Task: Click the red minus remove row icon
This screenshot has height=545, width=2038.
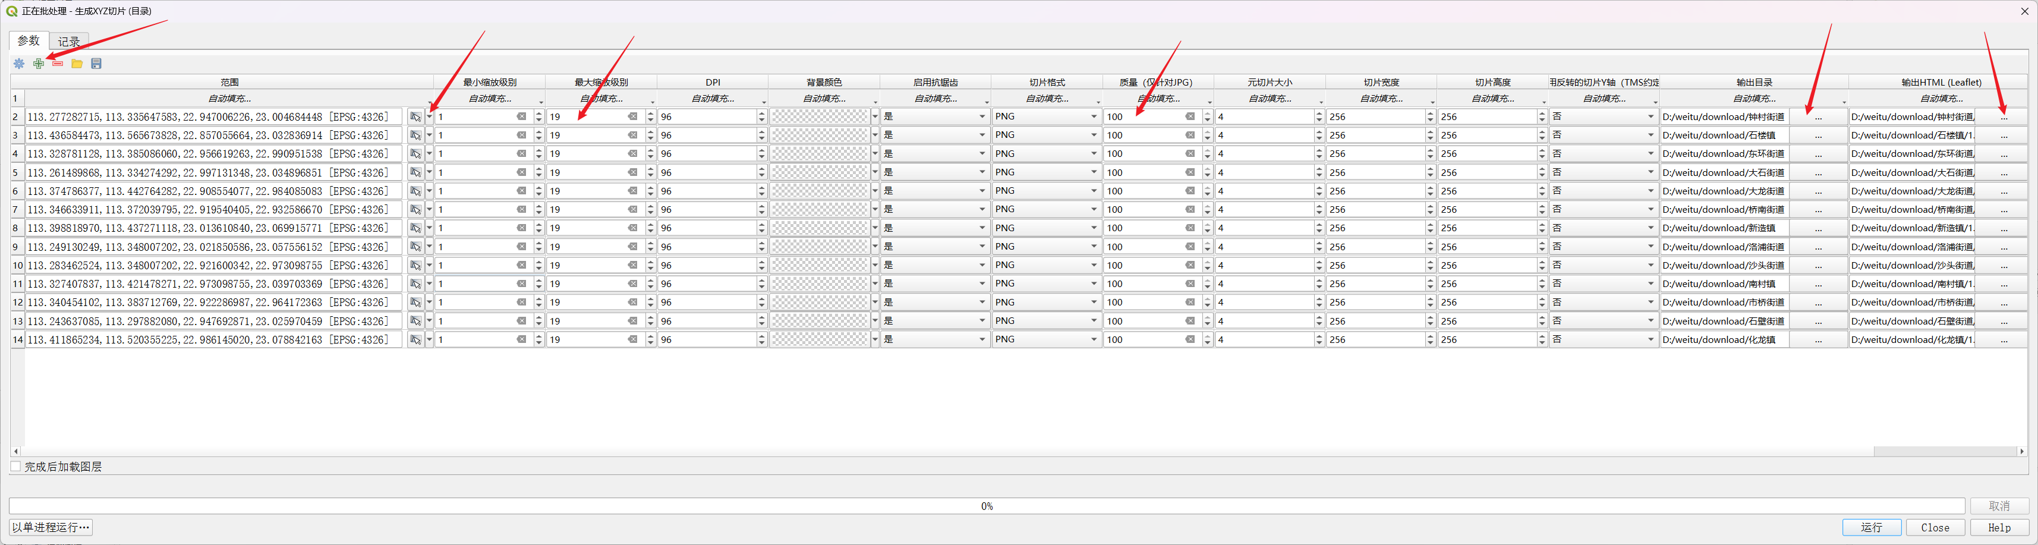Action: 58,63
